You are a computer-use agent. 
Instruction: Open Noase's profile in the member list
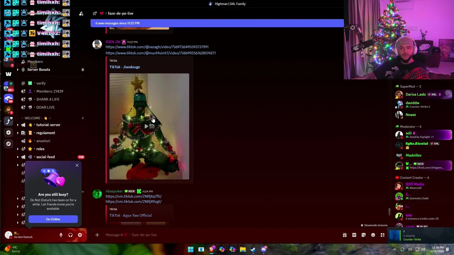[423, 115]
